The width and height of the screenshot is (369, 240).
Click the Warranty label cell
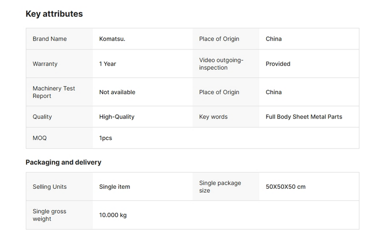coord(45,64)
